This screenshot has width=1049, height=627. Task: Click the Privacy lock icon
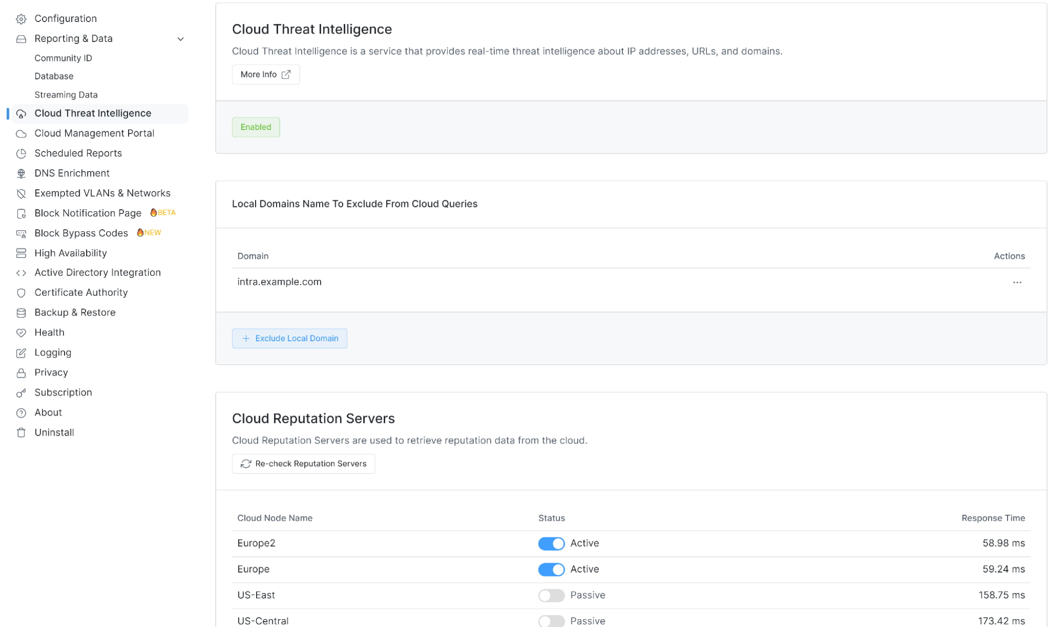(21, 373)
